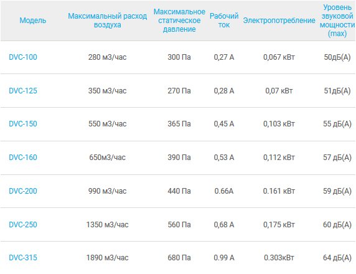
Task: Open the DVC-125 model link
Action: click(x=23, y=91)
